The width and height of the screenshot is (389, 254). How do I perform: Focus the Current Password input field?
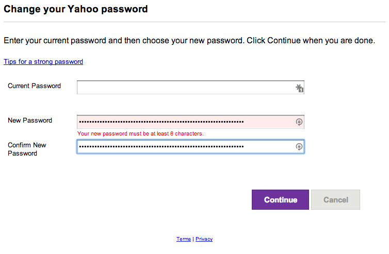pos(186,88)
